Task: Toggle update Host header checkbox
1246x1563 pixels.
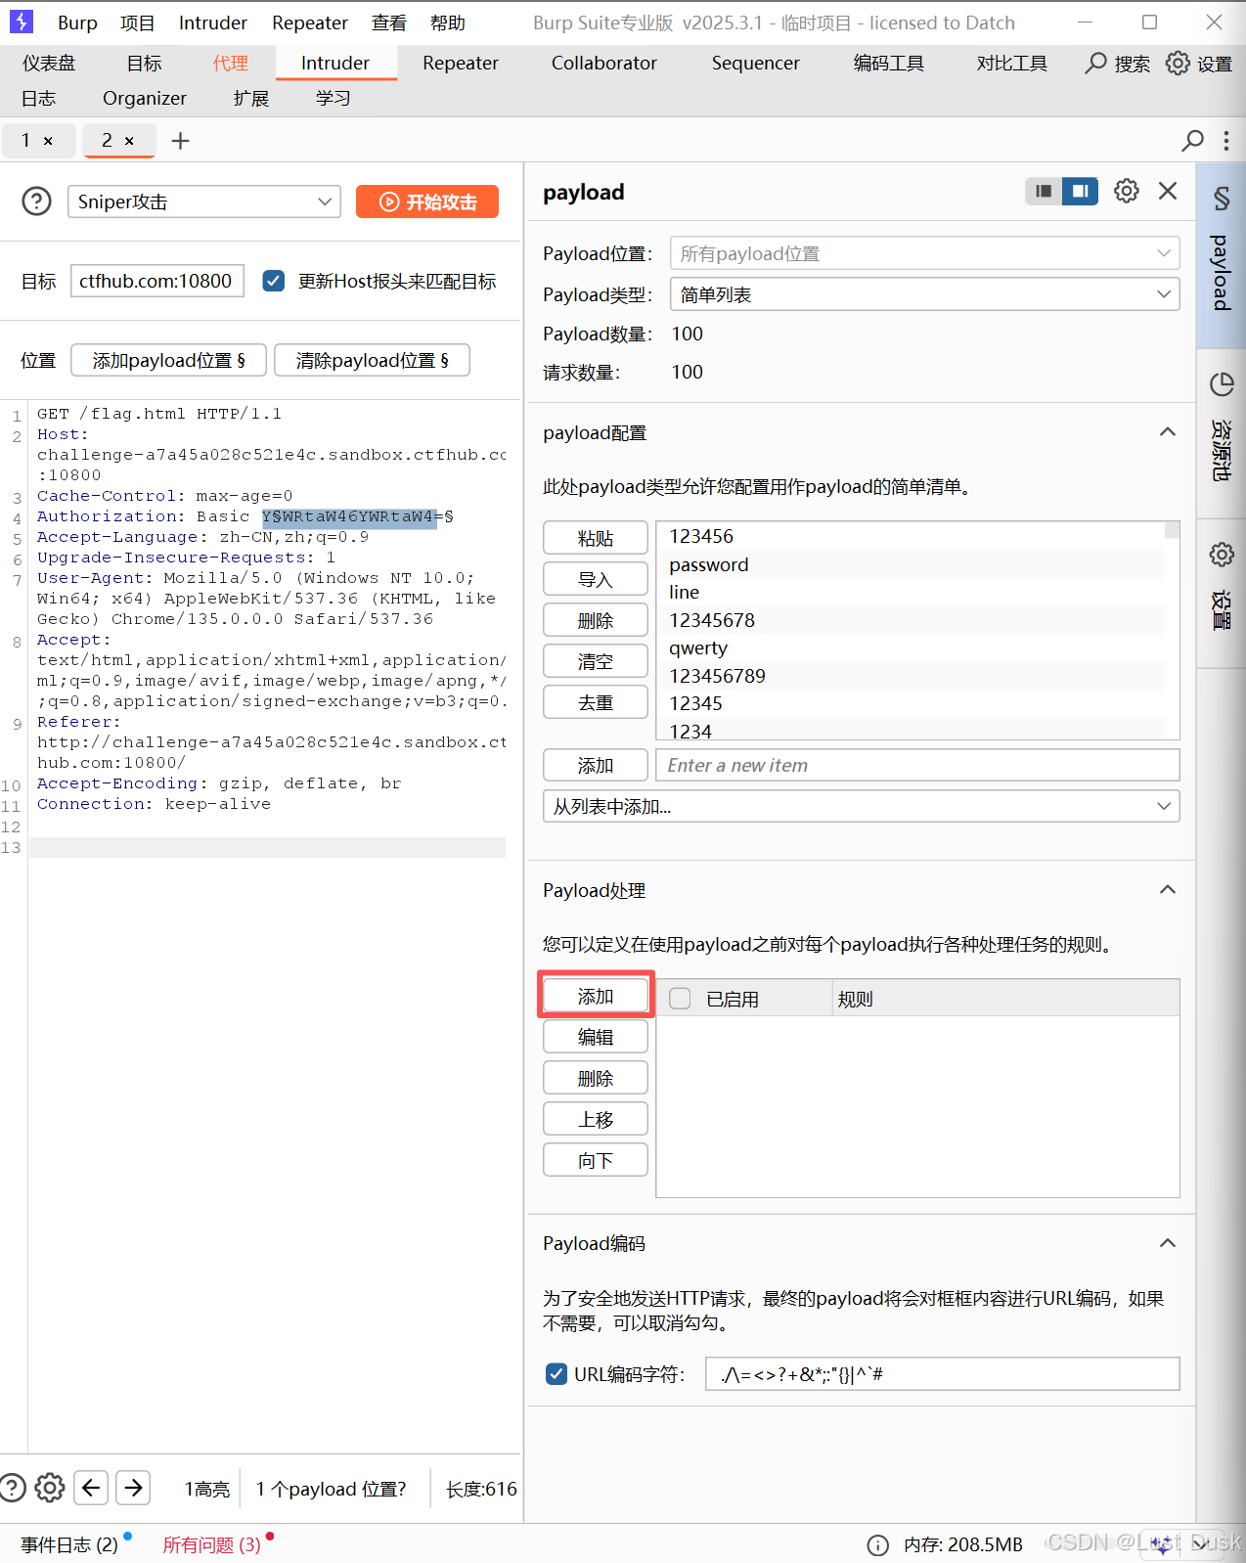Action: tap(274, 281)
